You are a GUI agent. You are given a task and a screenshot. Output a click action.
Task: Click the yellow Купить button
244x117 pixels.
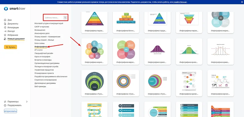pos(11,47)
